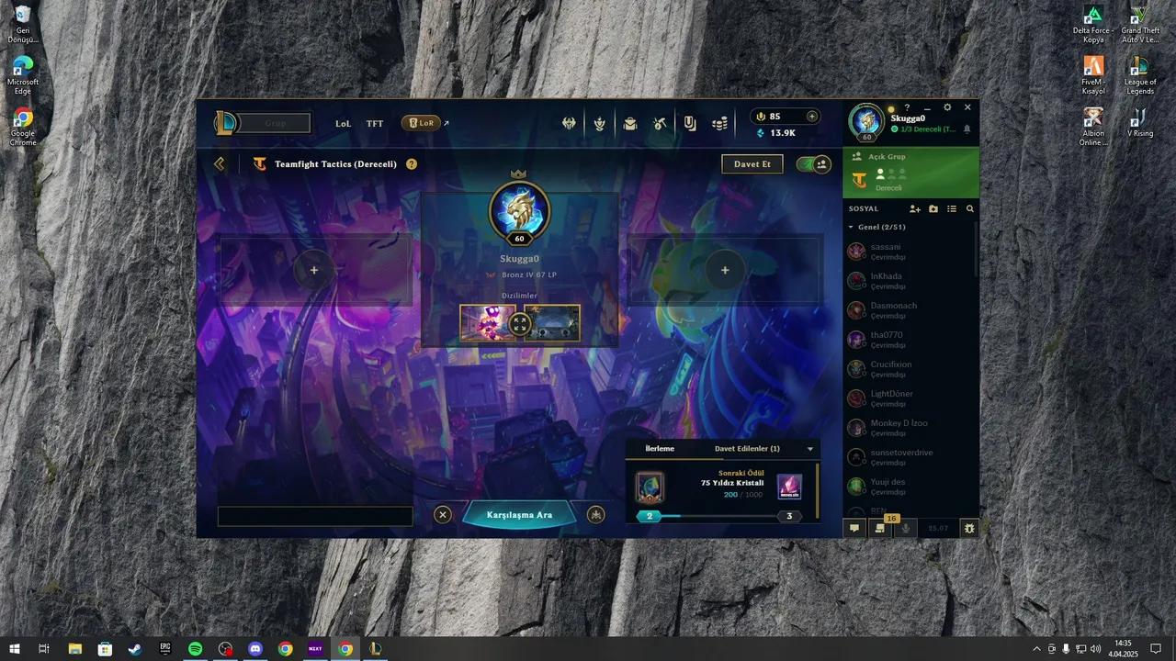Click the microphone voice icon

pos(906,528)
